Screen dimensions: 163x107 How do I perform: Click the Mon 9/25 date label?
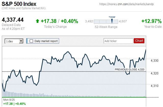[9, 100]
